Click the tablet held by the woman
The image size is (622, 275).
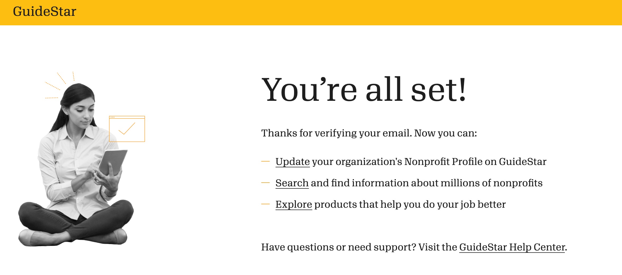(x=112, y=161)
